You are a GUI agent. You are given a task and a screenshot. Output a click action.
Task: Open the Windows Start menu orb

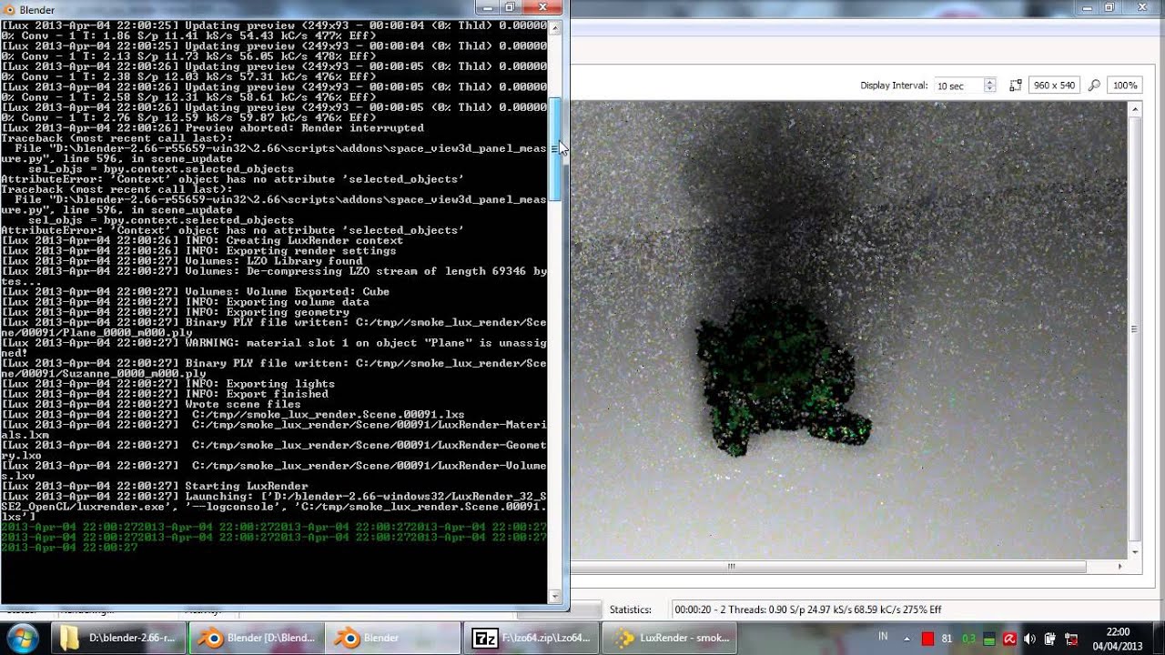(x=21, y=637)
